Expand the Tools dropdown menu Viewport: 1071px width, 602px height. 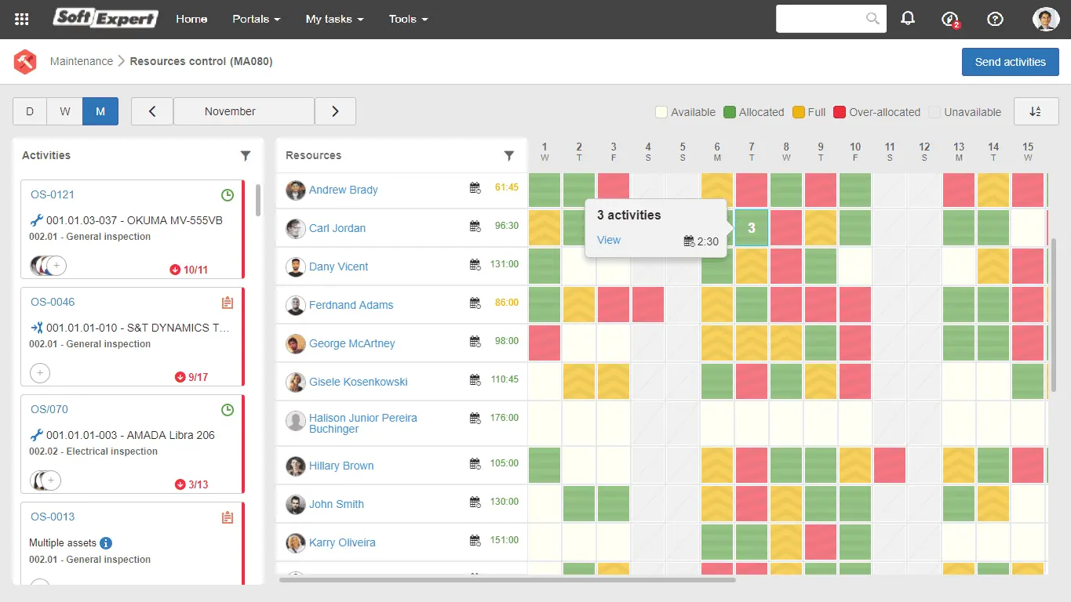(x=408, y=19)
